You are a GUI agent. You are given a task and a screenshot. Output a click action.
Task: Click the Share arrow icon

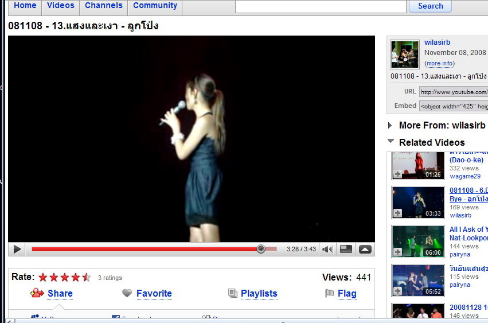pos(37,293)
